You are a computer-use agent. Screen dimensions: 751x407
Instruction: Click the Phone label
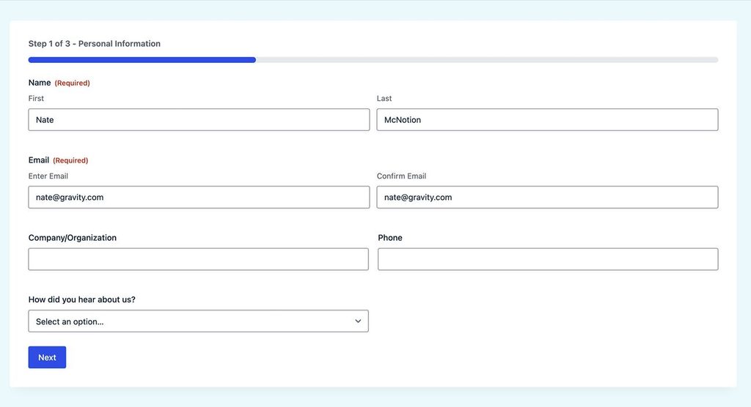click(390, 238)
